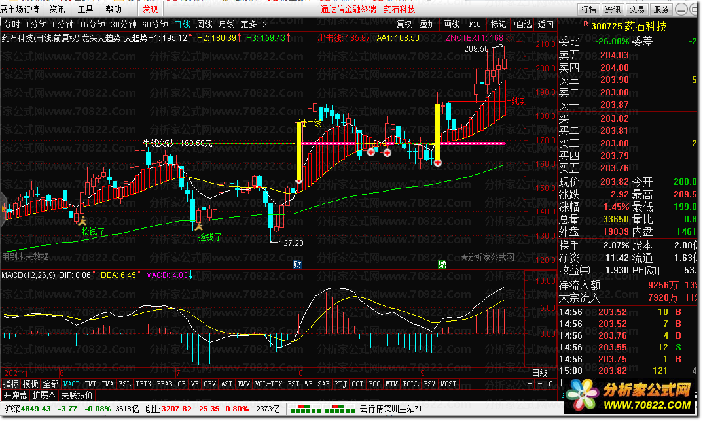Select the ASI indicator tab
This screenshot has height=421, width=703.
tap(227, 384)
